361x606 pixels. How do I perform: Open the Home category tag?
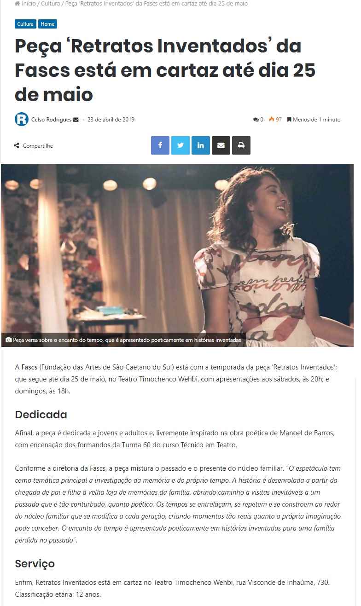point(47,24)
